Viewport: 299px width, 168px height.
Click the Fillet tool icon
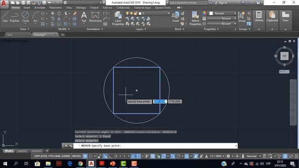(x=65, y=19)
